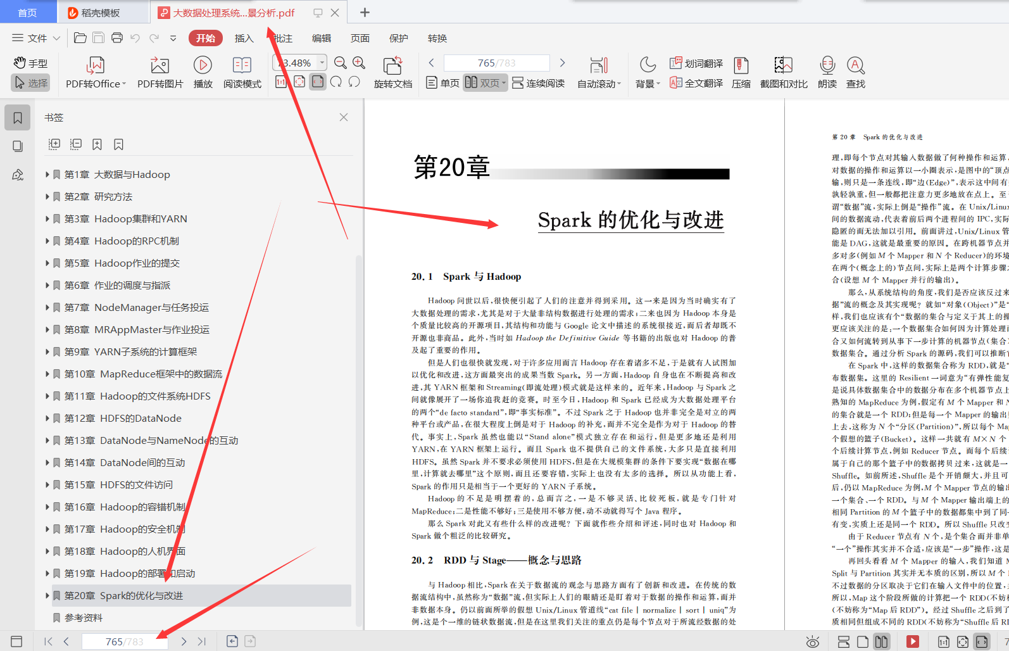Zoom in with the magnifier plus icon
This screenshot has width=1009, height=651.
click(x=359, y=63)
